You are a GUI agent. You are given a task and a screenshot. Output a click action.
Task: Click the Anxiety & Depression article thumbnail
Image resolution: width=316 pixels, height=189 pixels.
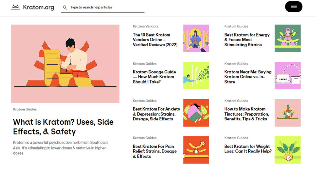click(196, 113)
